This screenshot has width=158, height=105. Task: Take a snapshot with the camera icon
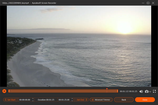(x=147, y=91)
